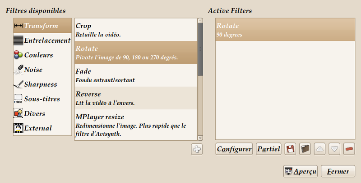Remove the active filter with the red minus
The image size is (361, 183).
pyautogui.click(x=349, y=149)
